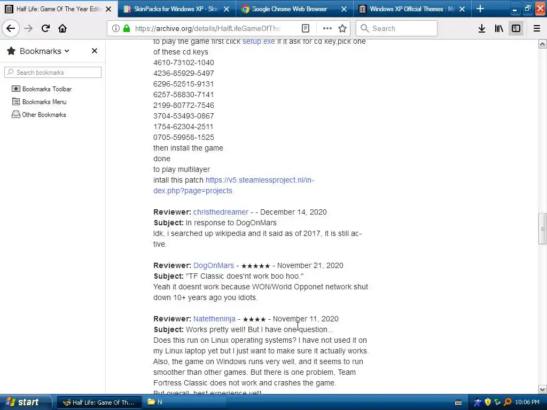547x410 pixels.
Task: Click the five-star rating by DogOnMars
Action: (x=256, y=266)
